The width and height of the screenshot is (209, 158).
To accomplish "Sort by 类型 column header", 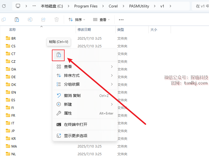I will click(x=120, y=30).
